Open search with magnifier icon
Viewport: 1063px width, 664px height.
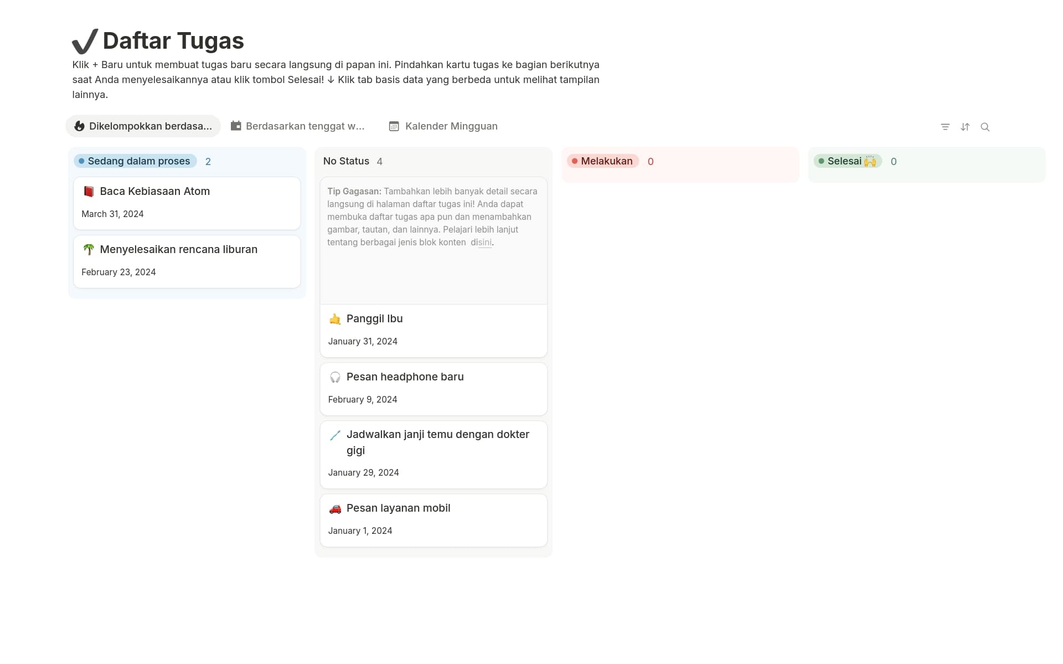pos(985,127)
